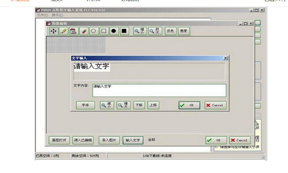The height and width of the screenshot is (173, 288).
Task: Click the dotted grid drawing canvas
Action: [76, 45]
